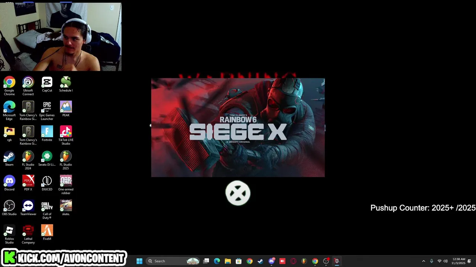Launch FiveM desktop shortcut
Screen dimensions: 476x267
(x=47, y=233)
